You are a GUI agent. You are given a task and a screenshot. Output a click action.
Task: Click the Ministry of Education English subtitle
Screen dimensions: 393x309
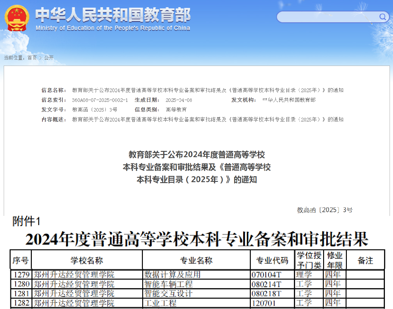[x=113, y=28]
